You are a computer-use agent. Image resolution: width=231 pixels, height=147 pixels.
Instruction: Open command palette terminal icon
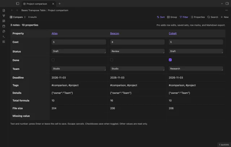4,37
